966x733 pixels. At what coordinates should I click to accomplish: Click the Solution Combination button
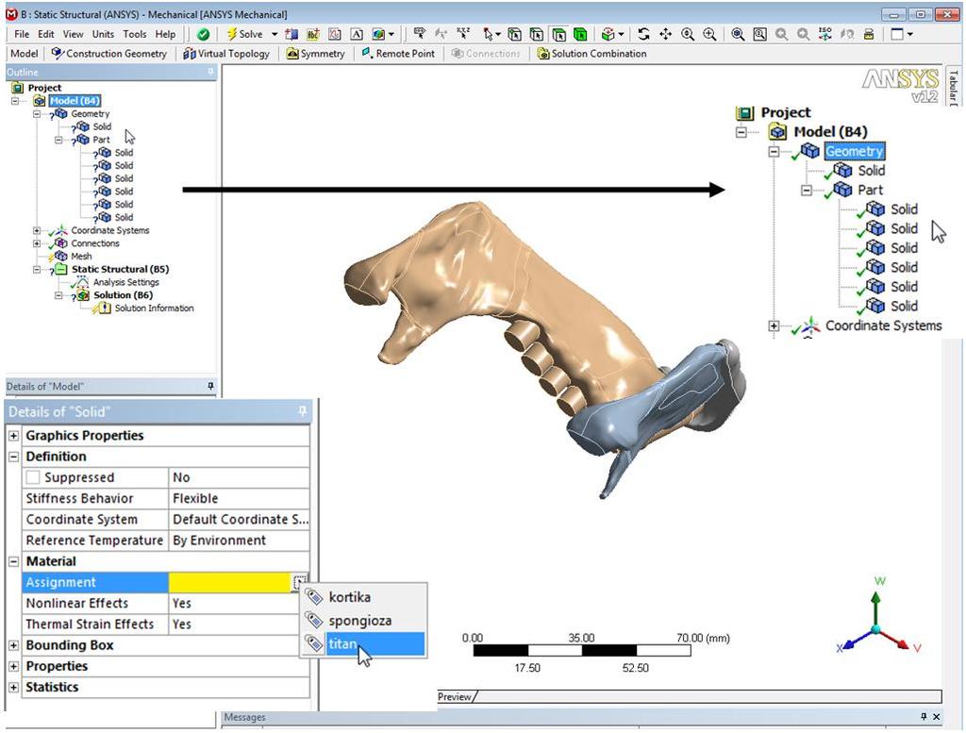592,54
